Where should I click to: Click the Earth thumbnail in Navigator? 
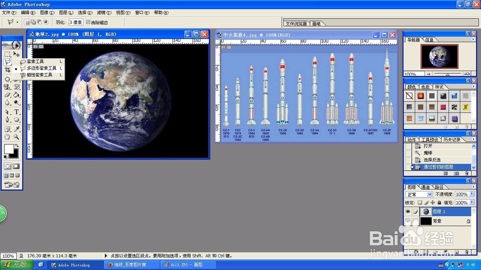click(439, 56)
